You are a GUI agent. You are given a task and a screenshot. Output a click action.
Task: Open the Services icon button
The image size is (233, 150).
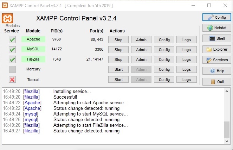(x=216, y=60)
